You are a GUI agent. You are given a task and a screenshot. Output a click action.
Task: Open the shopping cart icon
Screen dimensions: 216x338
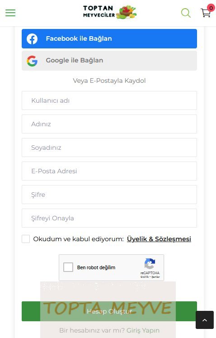pyautogui.click(x=206, y=13)
